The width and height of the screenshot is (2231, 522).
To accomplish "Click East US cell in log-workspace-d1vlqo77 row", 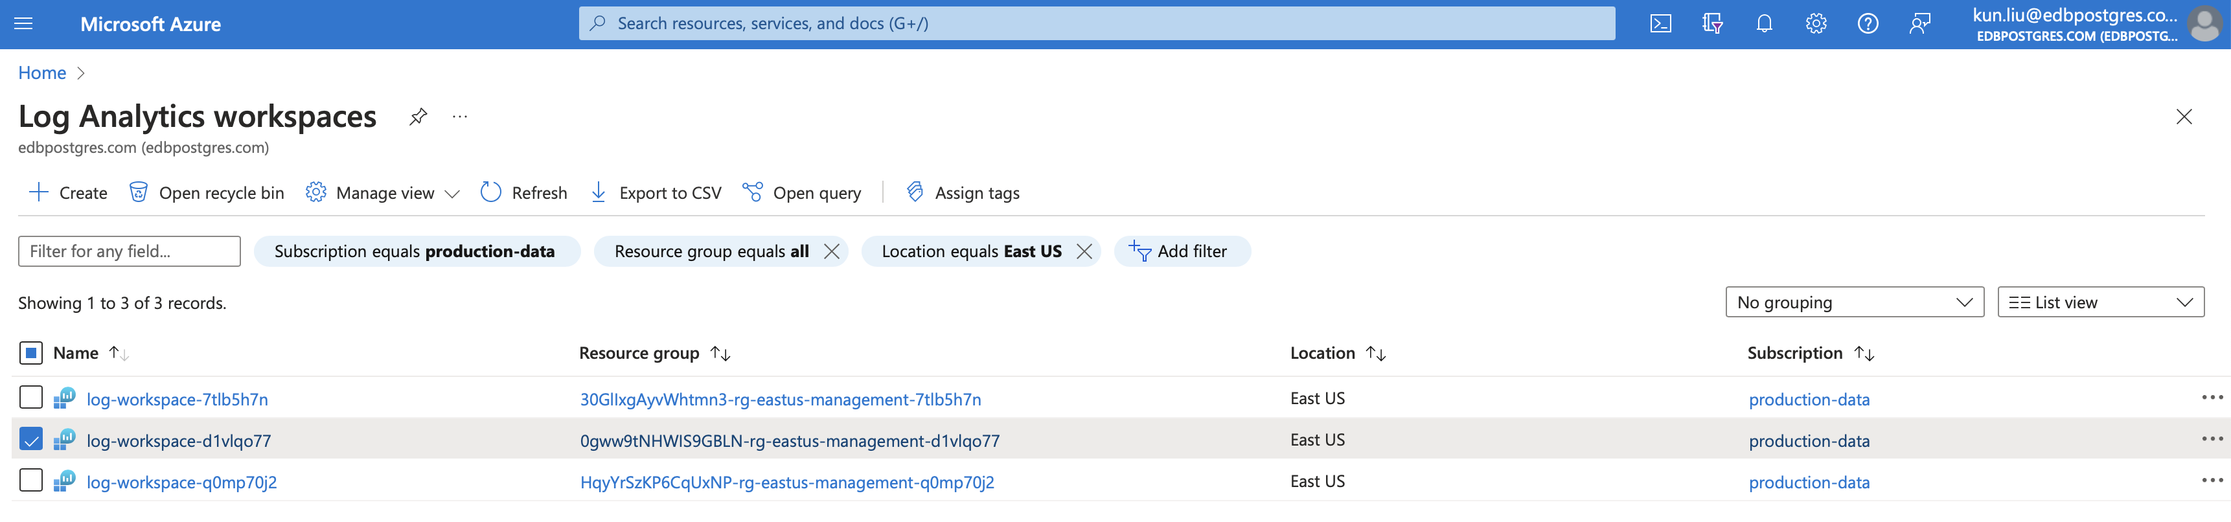I will click(1318, 440).
